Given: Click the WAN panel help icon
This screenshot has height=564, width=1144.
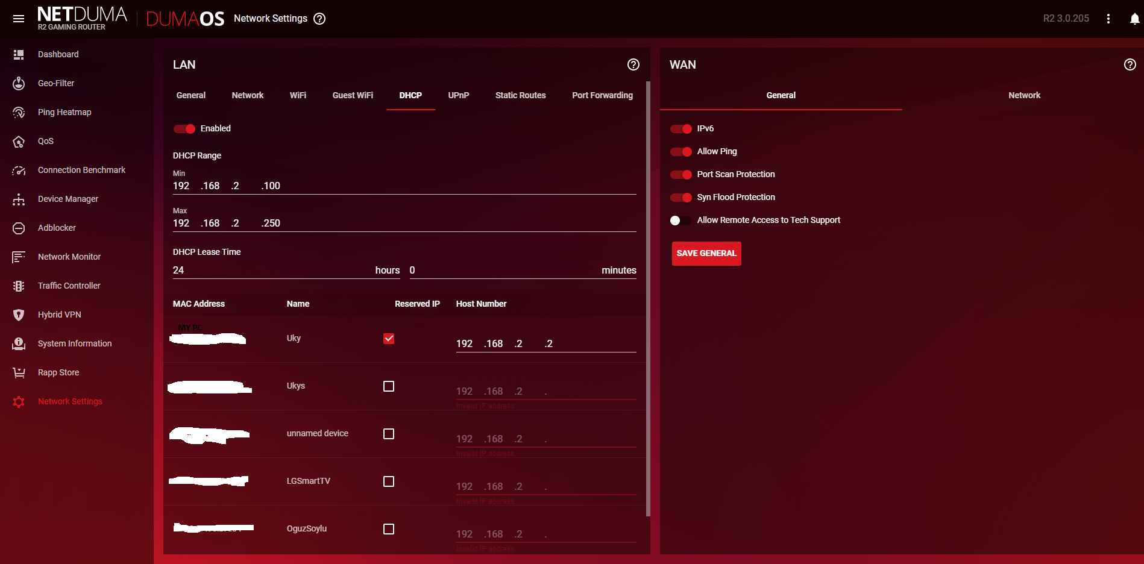Looking at the screenshot, I should click(x=1130, y=64).
